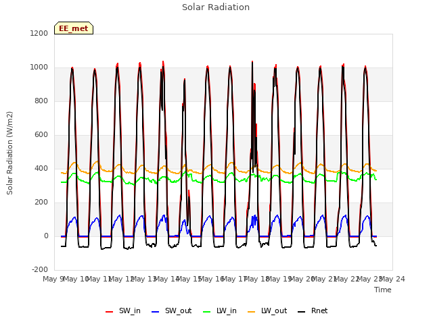Click the Time x-axis label

click(x=383, y=290)
